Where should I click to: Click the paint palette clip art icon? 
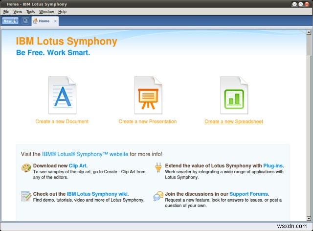point(26,168)
